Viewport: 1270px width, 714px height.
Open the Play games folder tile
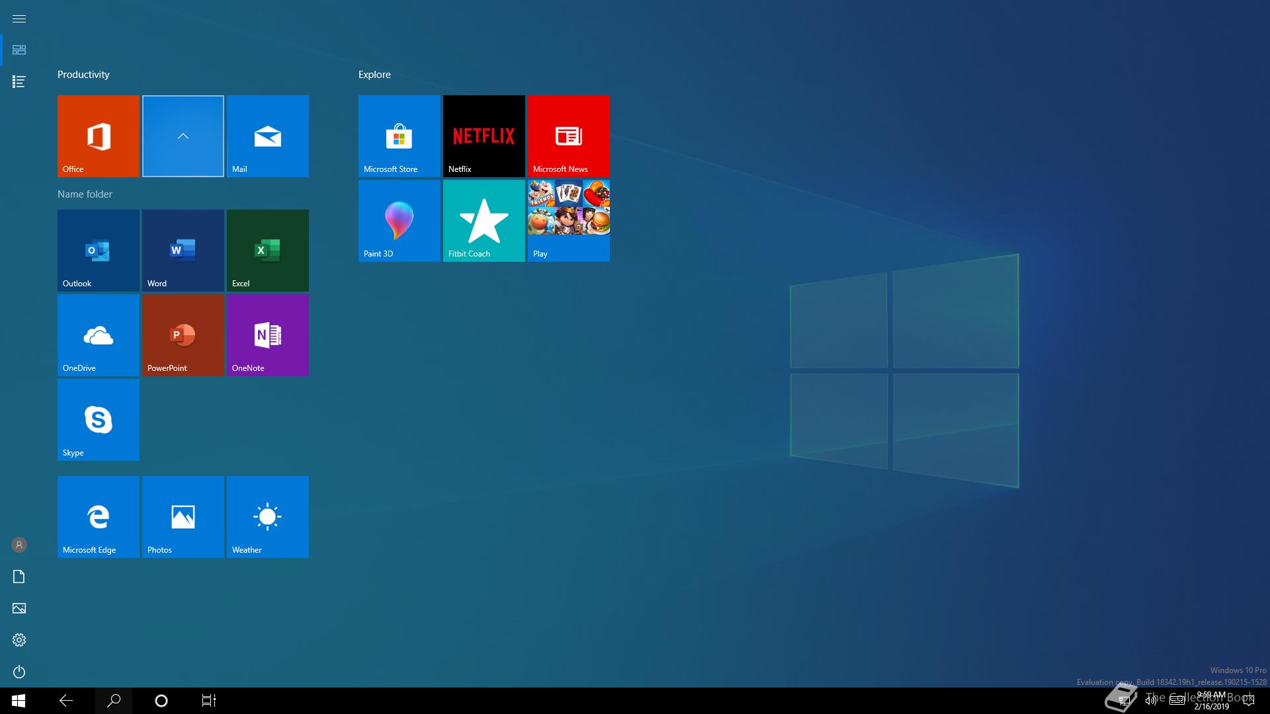[569, 221]
